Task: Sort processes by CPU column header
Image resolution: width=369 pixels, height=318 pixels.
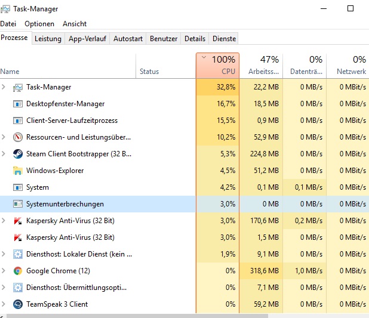Action: [218, 66]
